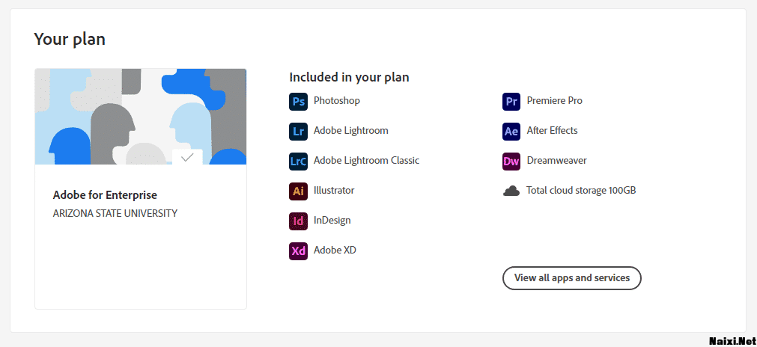Click the Total cloud storage 100GB text

point(581,191)
